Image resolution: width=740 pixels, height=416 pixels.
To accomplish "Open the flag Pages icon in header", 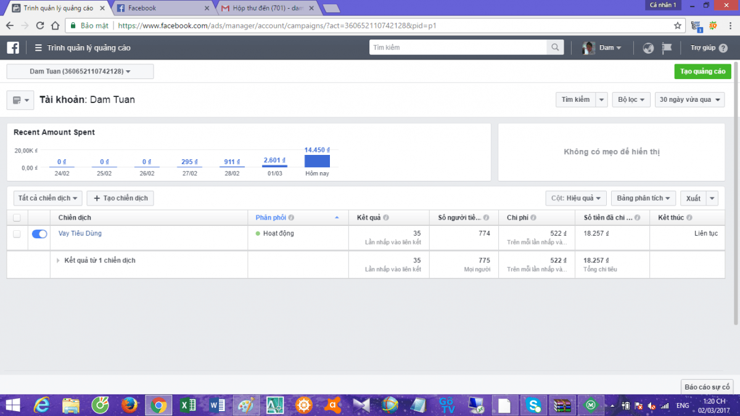I will tap(667, 48).
